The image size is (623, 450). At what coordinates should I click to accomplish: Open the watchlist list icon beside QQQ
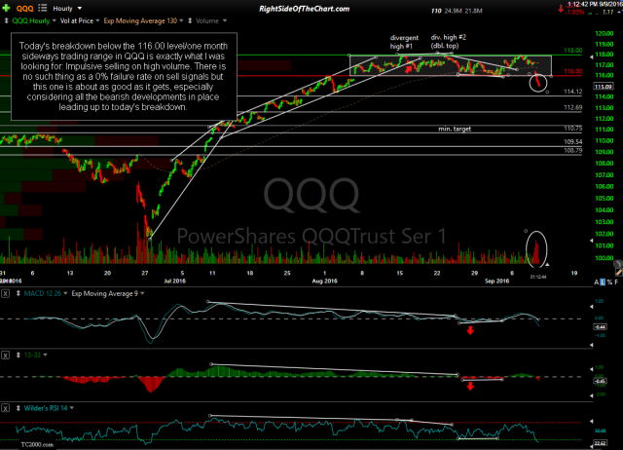pyautogui.click(x=42, y=8)
